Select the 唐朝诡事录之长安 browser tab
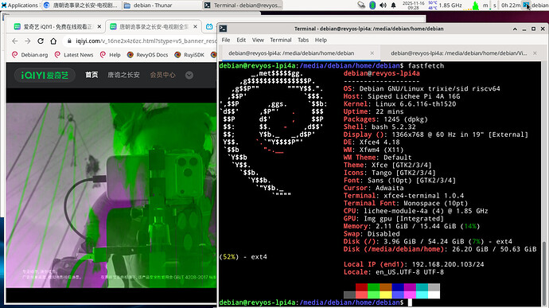Image resolution: width=549 pixels, height=308 pixels. pos(154,26)
